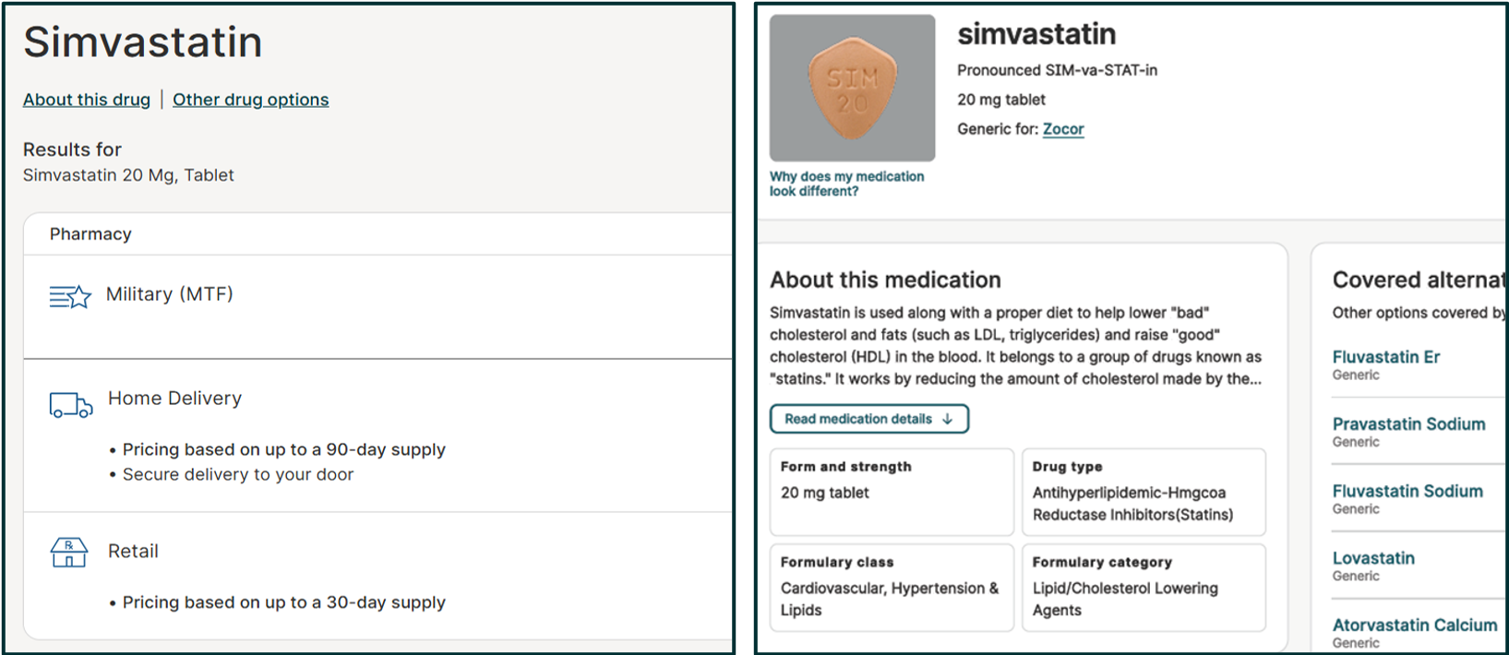Viewport: 1509px width, 655px height.
Task: Open the Pravastatin Sodium alternative
Action: pyautogui.click(x=1408, y=424)
